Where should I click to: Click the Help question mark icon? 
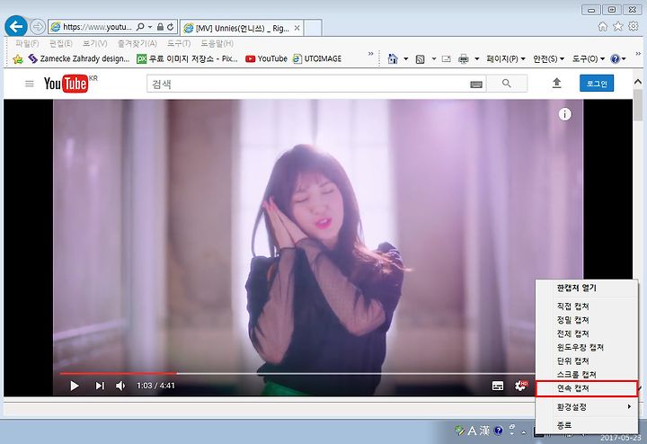click(615, 59)
